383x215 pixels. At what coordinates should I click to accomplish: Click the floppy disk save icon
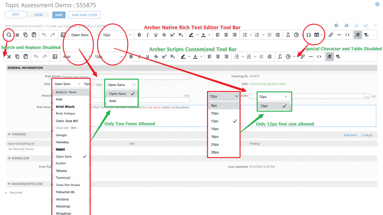pyautogui.click(x=346, y=25)
